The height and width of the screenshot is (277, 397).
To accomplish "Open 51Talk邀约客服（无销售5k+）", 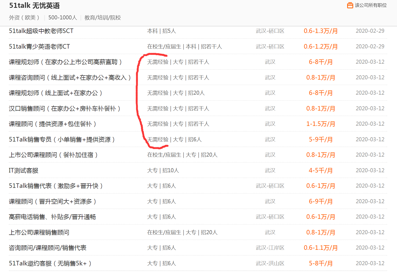I will 51,263.
